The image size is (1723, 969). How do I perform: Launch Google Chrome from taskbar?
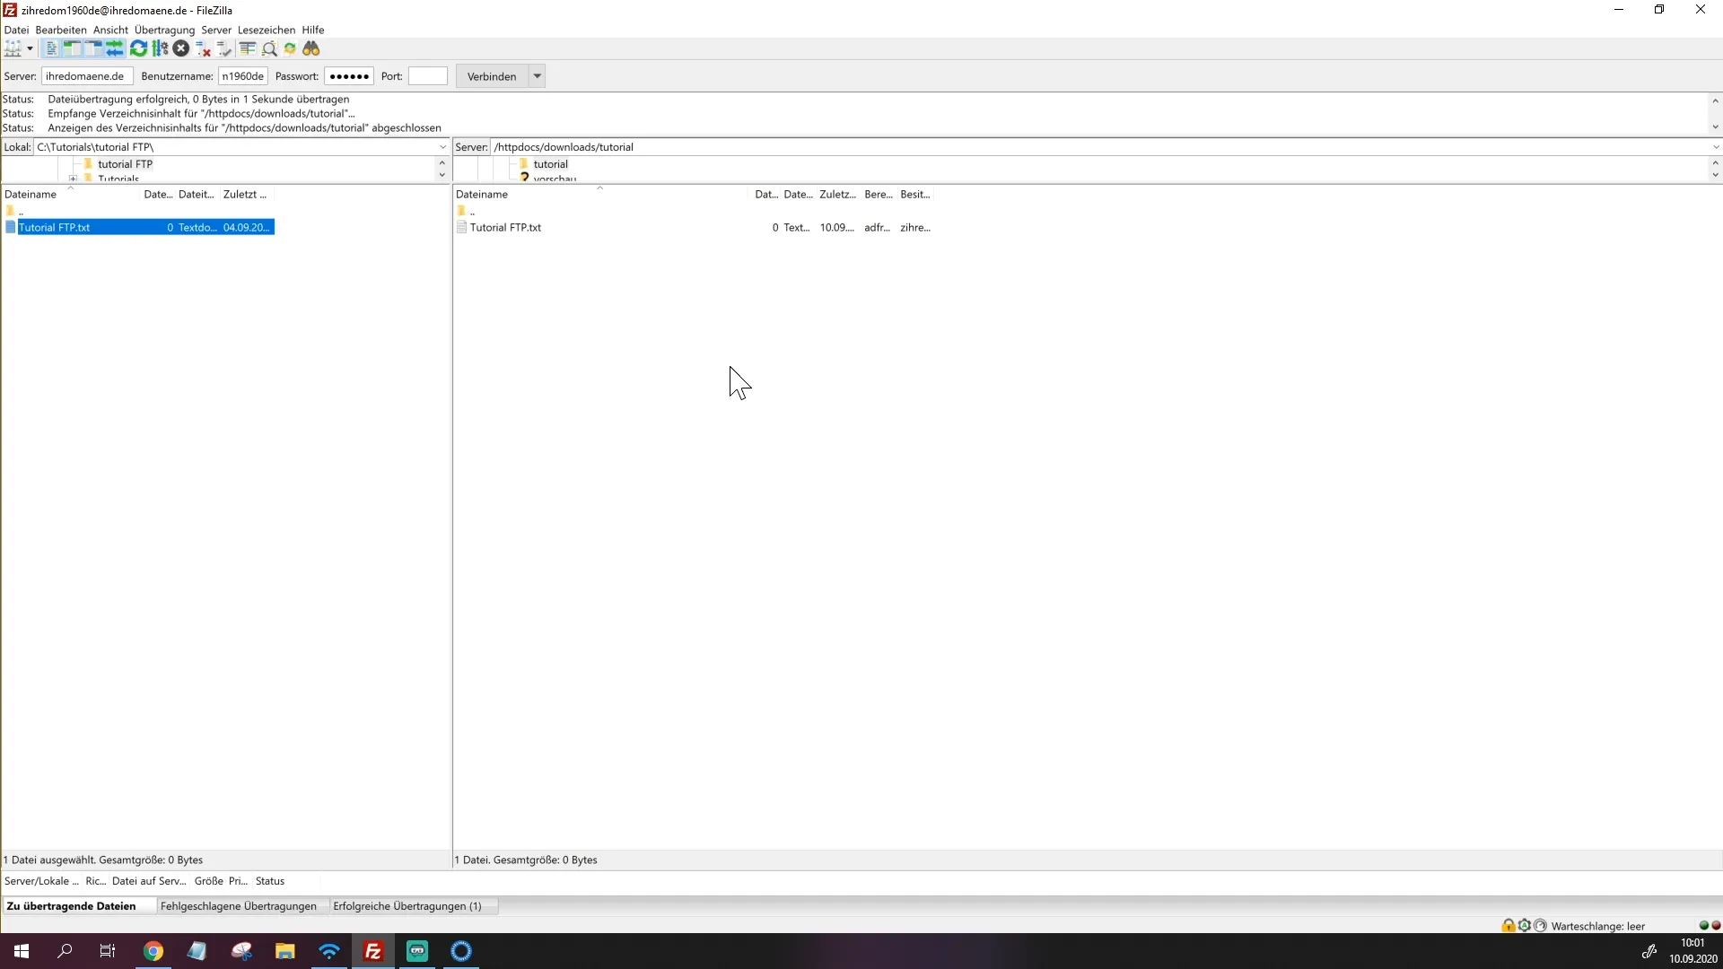tap(153, 951)
